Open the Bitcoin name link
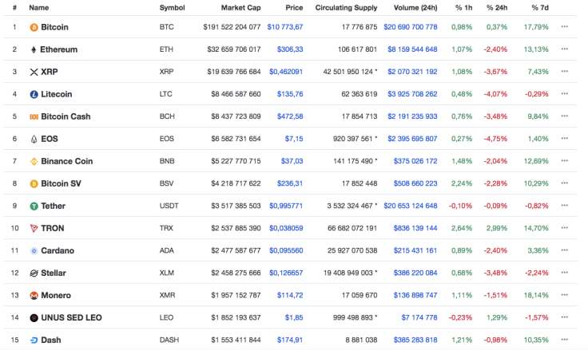Image resolution: width=588 pixels, height=350 pixels. tap(54, 27)
